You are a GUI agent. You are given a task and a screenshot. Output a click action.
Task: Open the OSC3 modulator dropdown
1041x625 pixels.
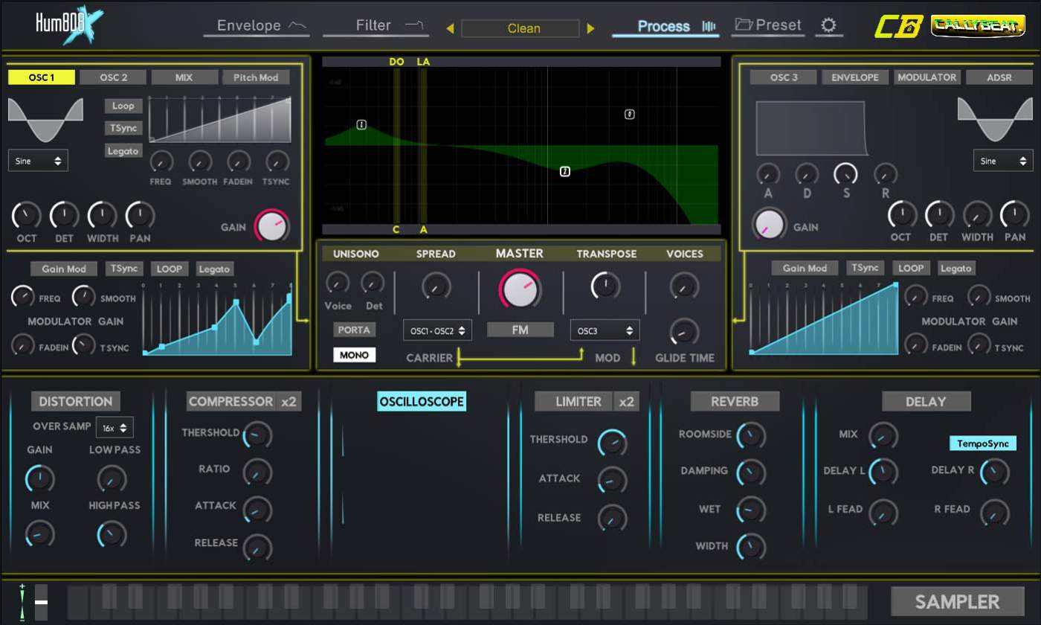[x=605, y=329]
